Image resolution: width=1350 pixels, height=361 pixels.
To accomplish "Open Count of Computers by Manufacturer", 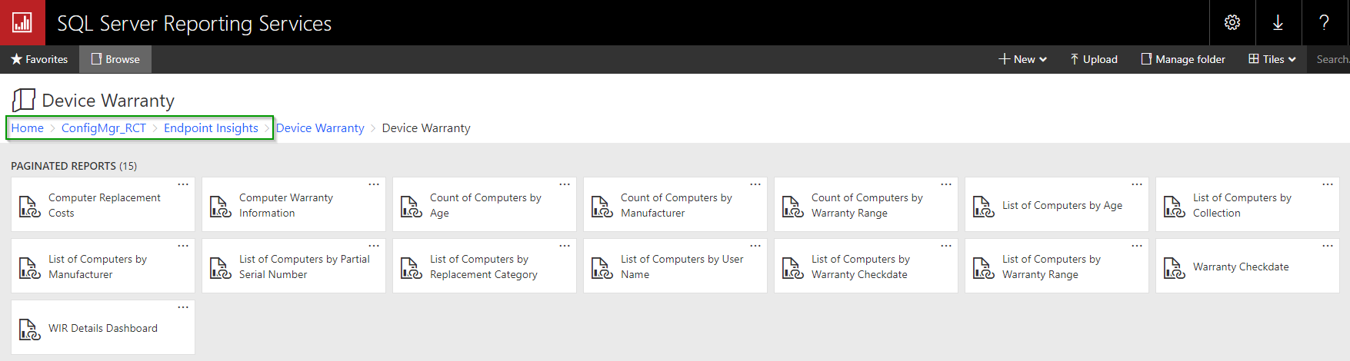I will click(675, 204).
